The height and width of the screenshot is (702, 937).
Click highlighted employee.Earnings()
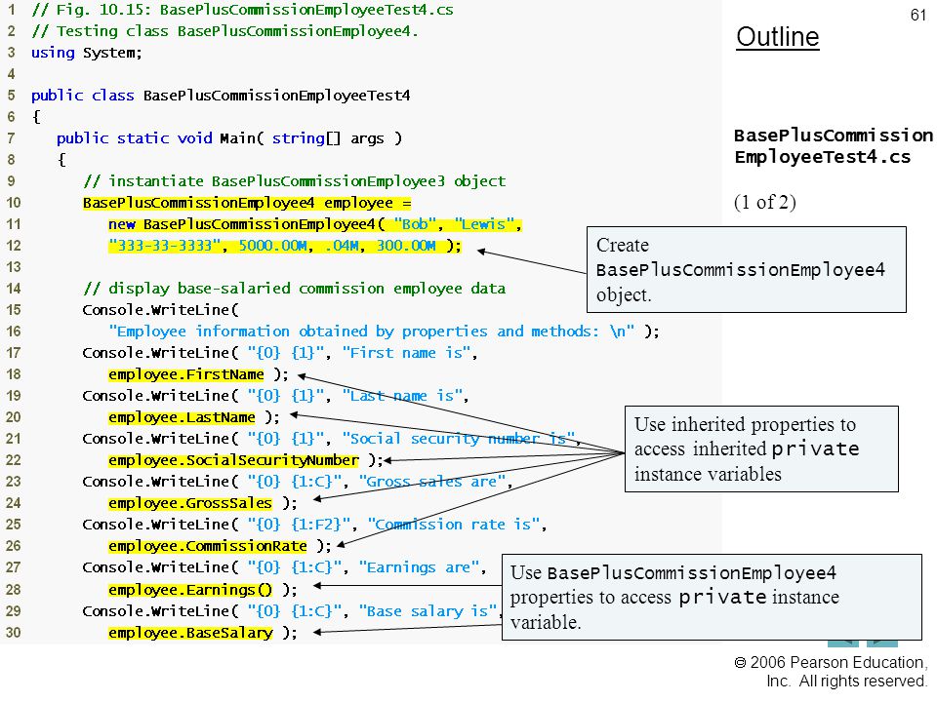coord(190,590)
